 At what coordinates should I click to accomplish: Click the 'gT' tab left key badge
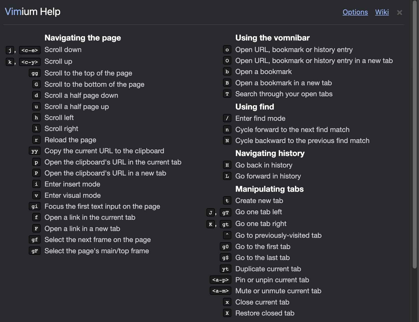coord(225,212)
